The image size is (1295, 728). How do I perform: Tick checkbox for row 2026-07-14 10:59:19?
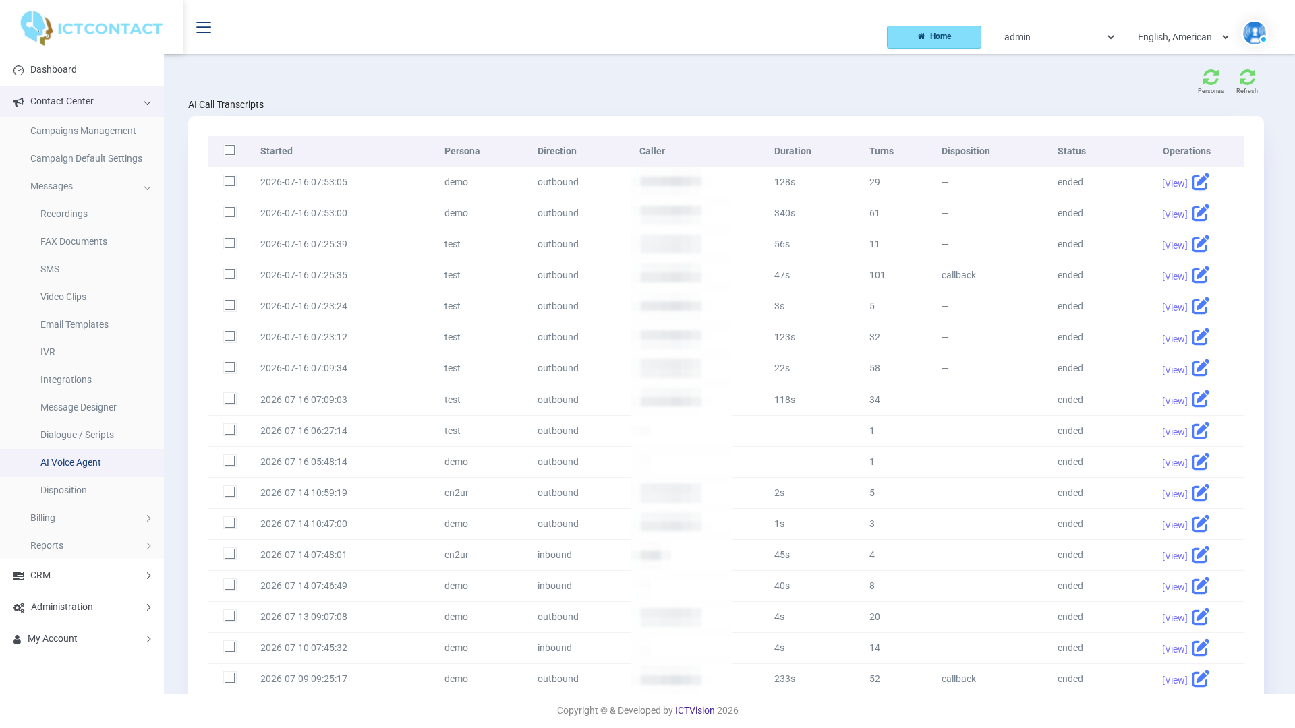(x=230, y=492)
